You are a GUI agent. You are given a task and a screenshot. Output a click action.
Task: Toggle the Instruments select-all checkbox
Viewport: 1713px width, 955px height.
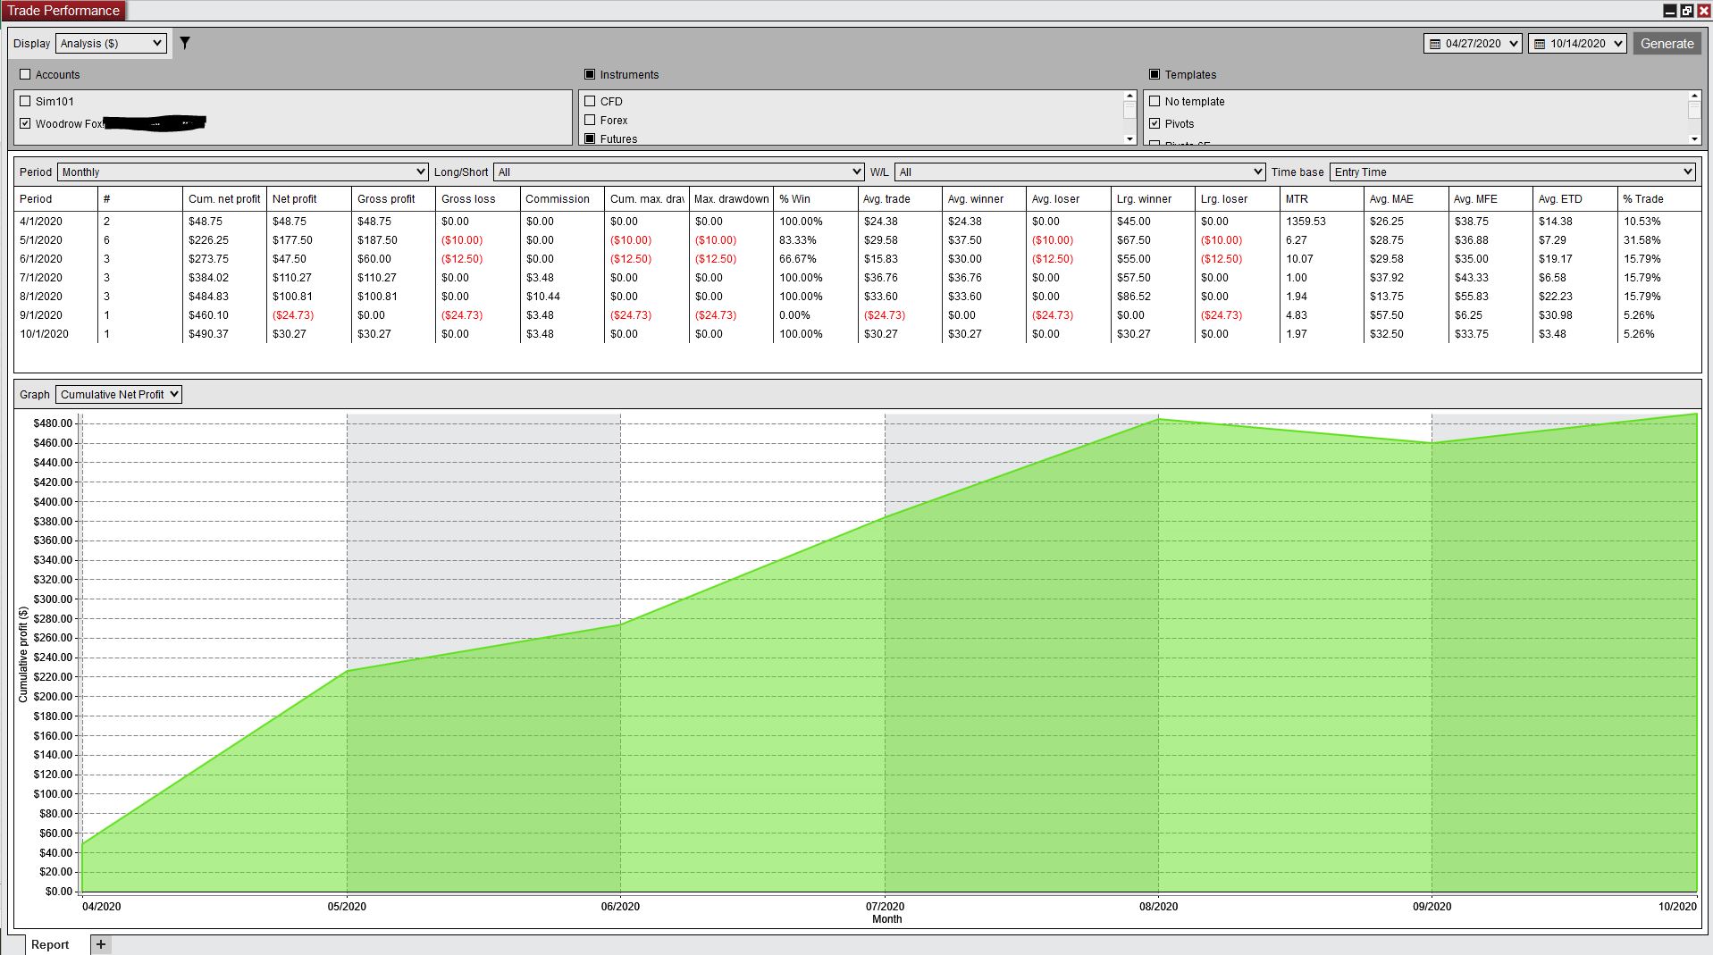point(590,74)
